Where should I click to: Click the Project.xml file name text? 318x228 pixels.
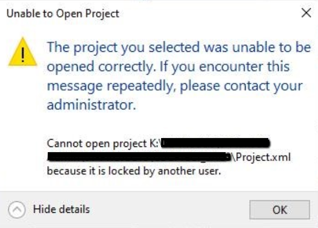click(x=261, y=157)
